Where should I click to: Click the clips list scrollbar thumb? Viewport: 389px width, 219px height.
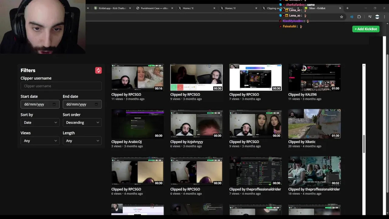pyautogui.click(x=364, y=144)
